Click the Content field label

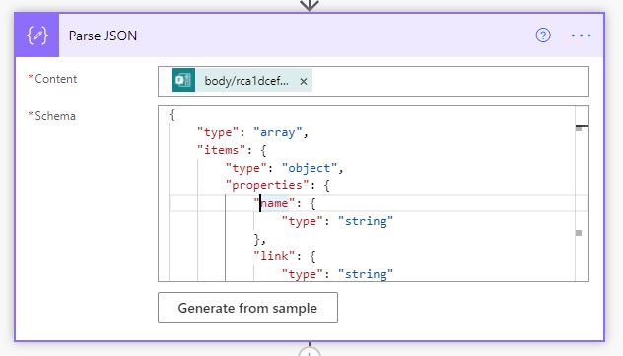coord(56,79)
